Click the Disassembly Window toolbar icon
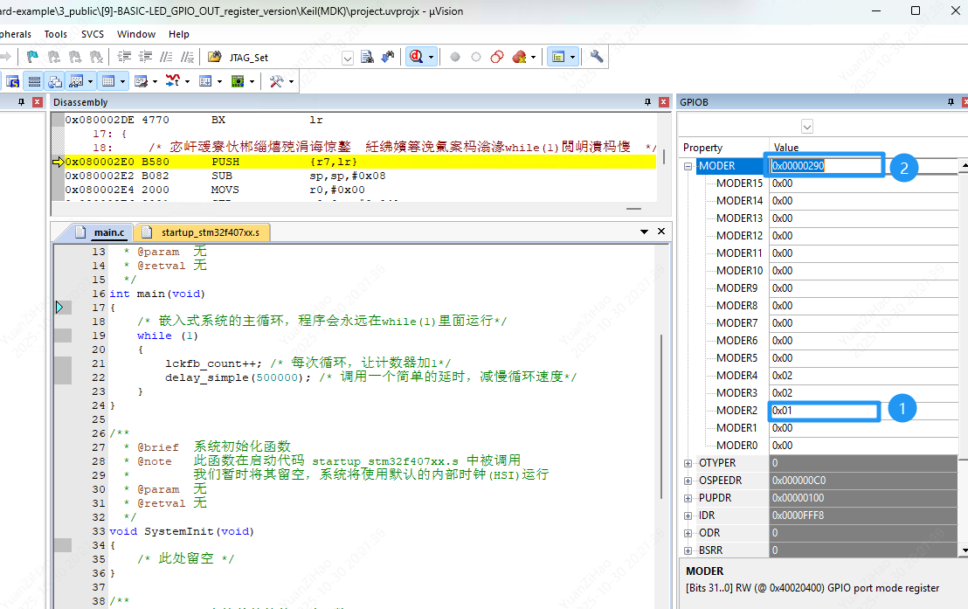968x609 pixels. coord(34,81)
